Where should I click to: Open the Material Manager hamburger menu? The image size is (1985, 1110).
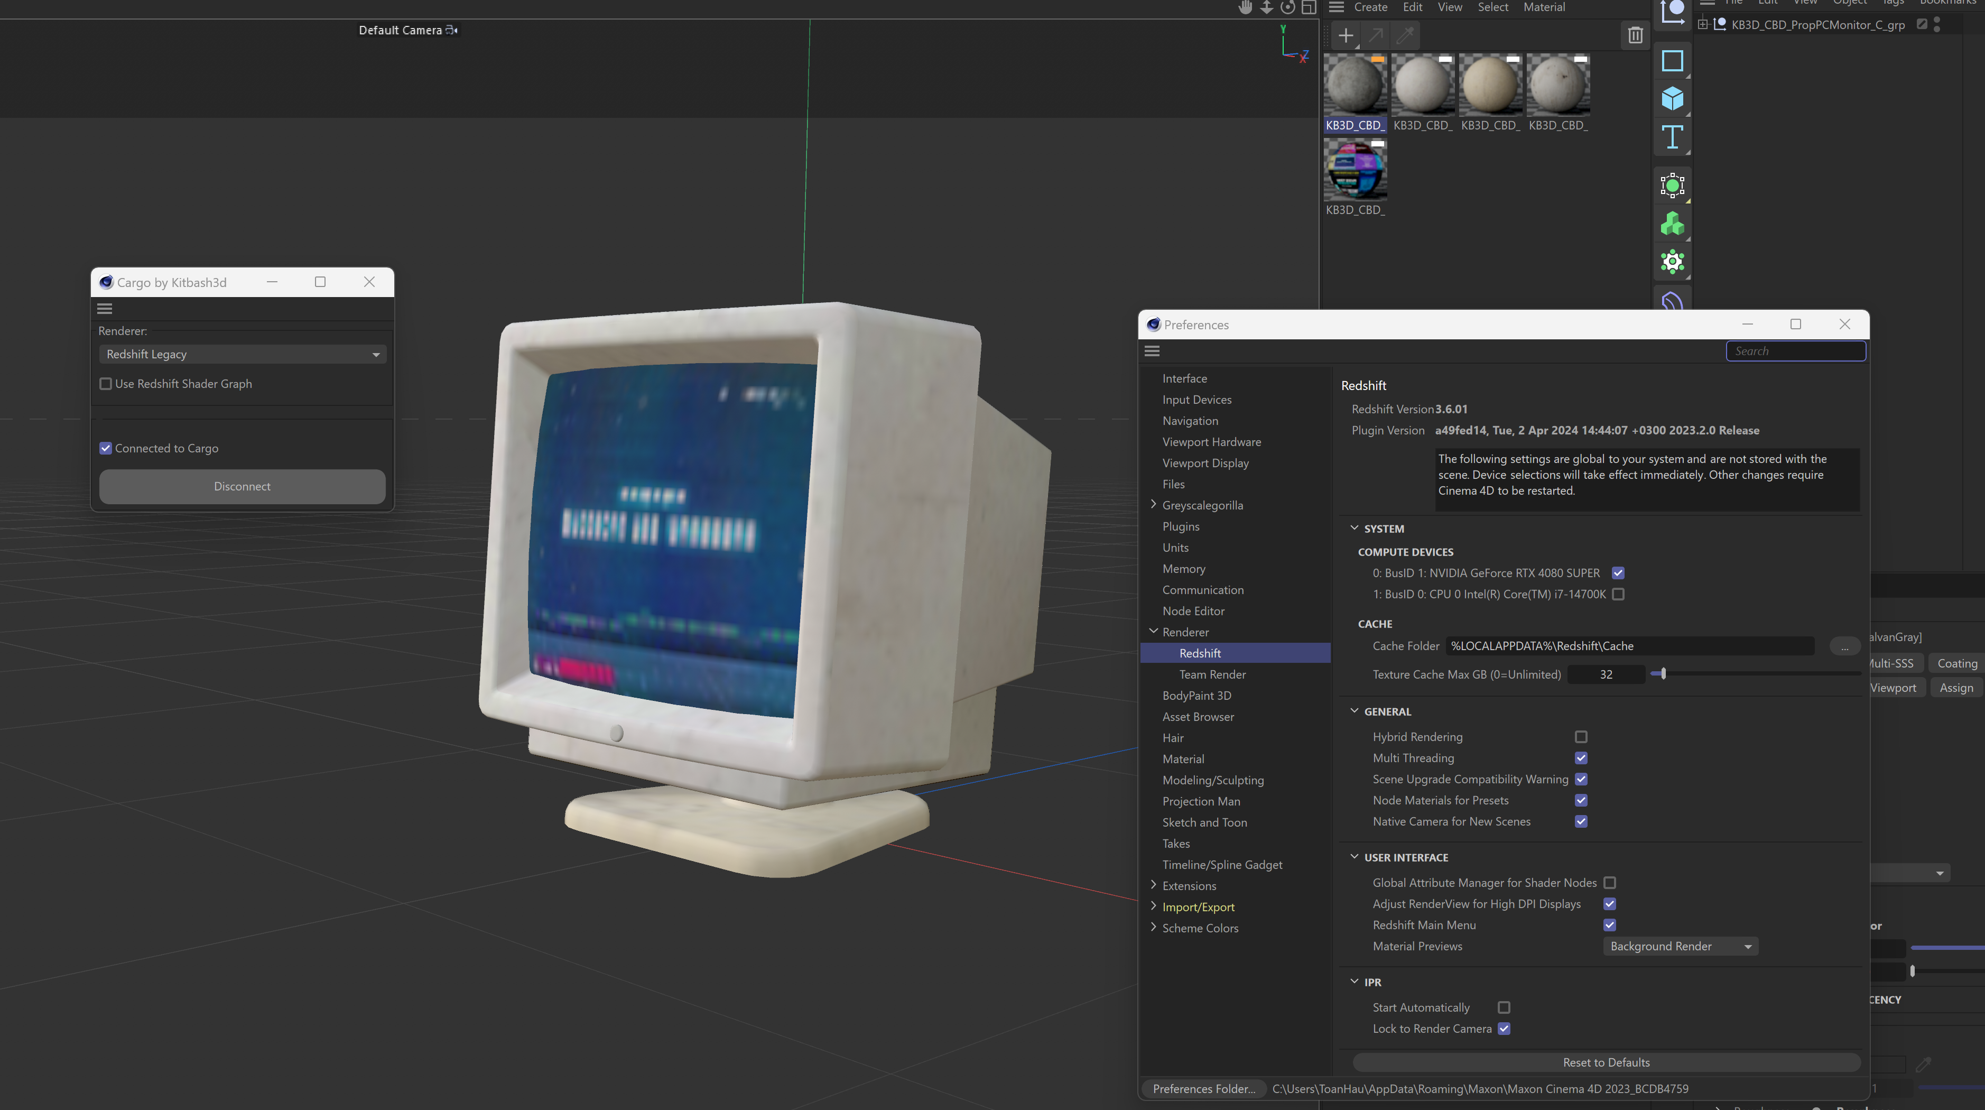tap(1337, 7)
